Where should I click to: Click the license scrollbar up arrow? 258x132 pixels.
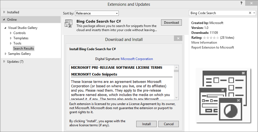click(x=176, y=67)
